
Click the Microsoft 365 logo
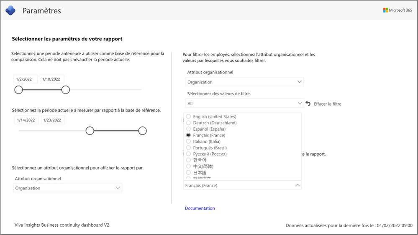click(397, 10)
